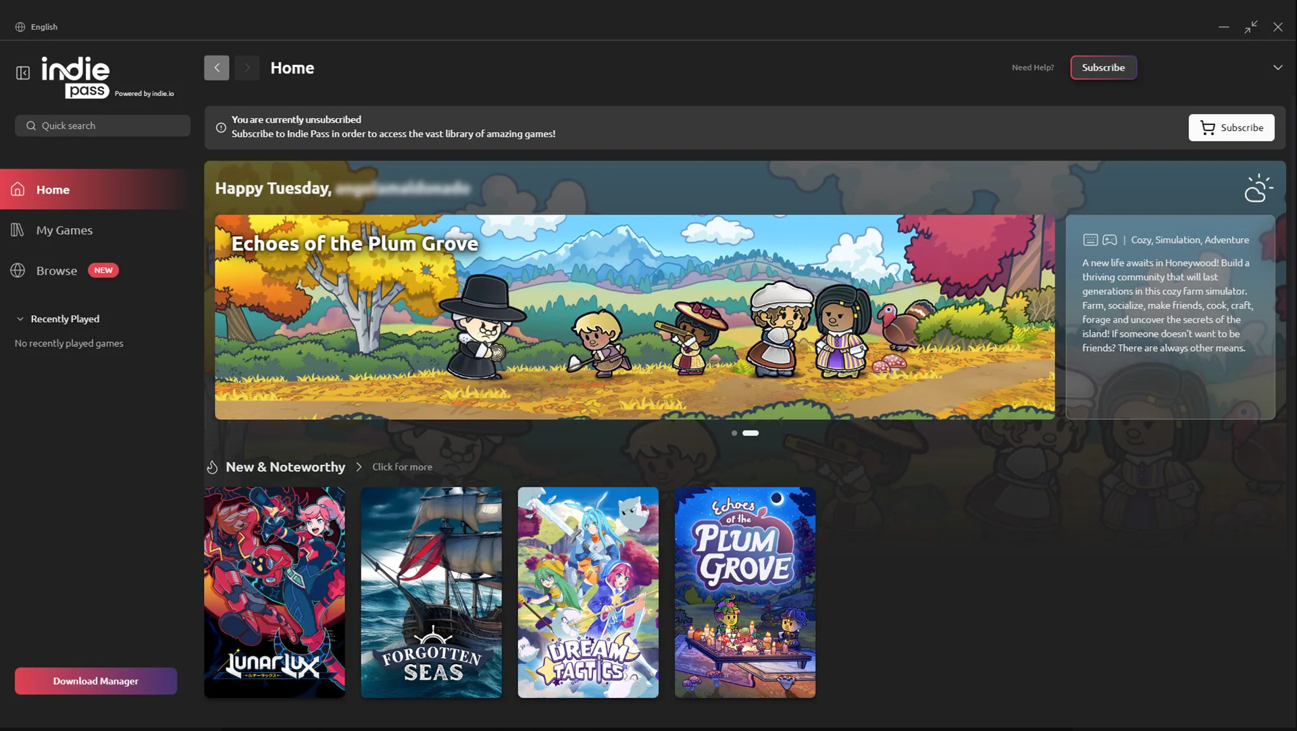Open the Forgotten Seas game thumbnail
This screenshot has height=731, width=1297.
click(x=431, y=593)
